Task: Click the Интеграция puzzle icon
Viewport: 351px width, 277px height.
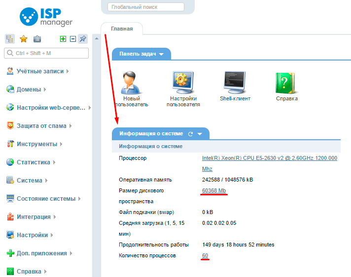Action: 10,216
